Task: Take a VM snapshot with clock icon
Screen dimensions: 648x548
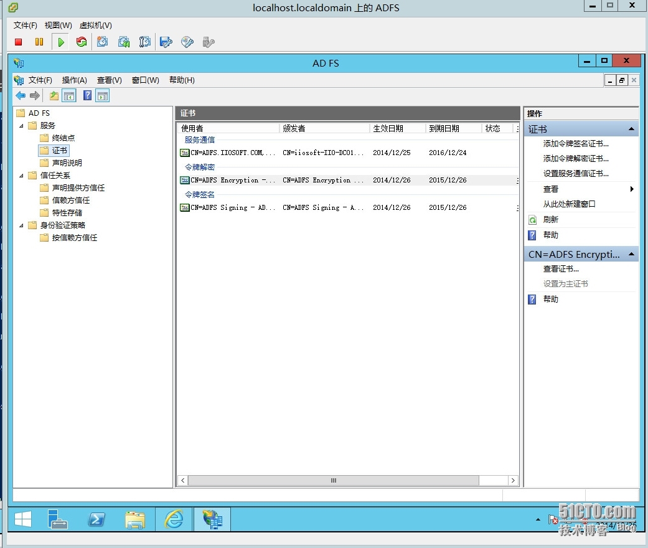Action: (102, 42)
